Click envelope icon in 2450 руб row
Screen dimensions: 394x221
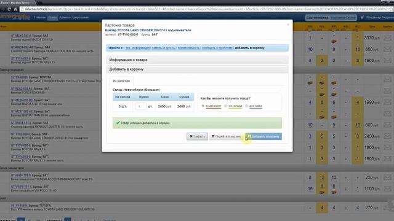[387, 136]
